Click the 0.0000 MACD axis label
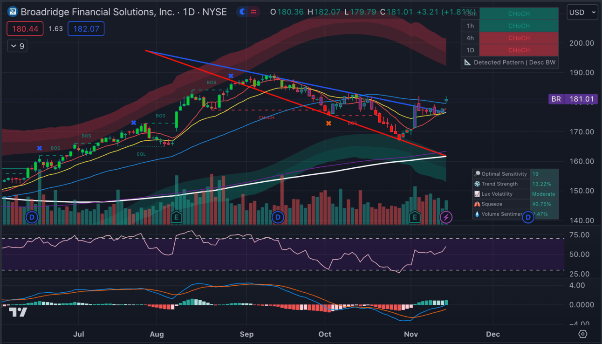This screenshot has width=602, height=344. (581, 305)
